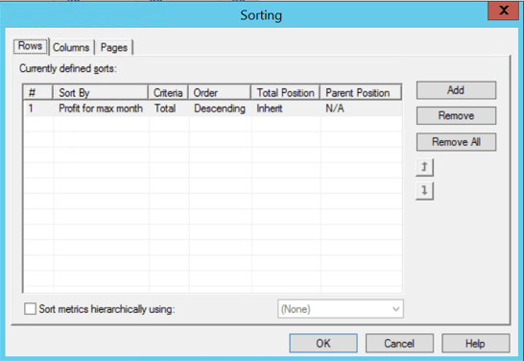Image resolution: width=524 pixels, height=361 pixels.
Task: Switch to the Pages tab
Action: [x=114, y=47]
